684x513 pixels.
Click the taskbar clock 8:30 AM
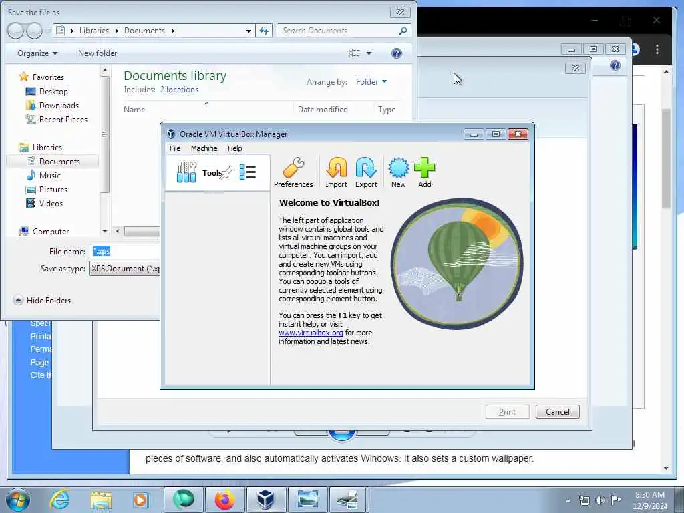650,500
